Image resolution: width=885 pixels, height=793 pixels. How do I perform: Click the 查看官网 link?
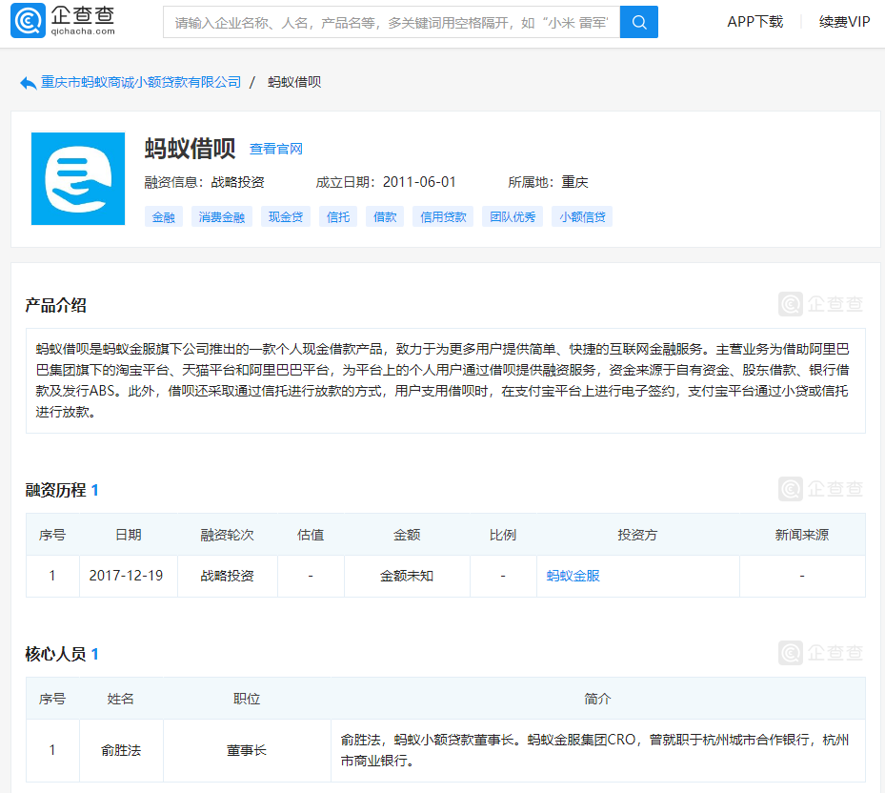pyautogui.click(x=276, y=149)
